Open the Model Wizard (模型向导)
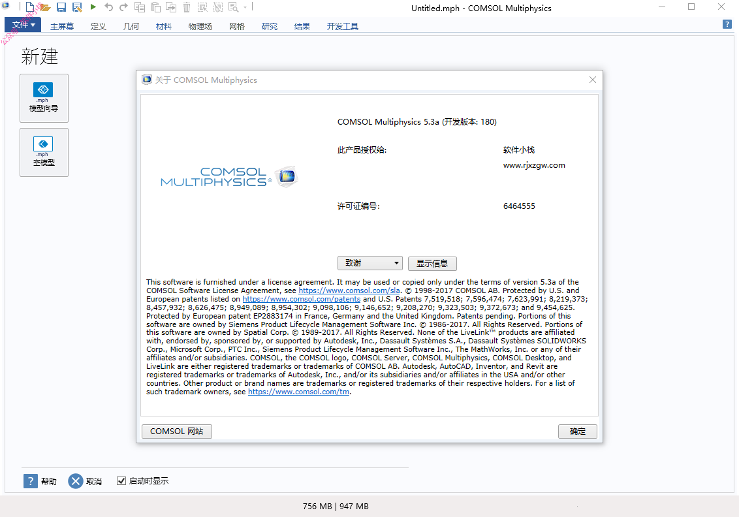The height and width of the screenshot is (517, 739). click(x=44, y=98)
